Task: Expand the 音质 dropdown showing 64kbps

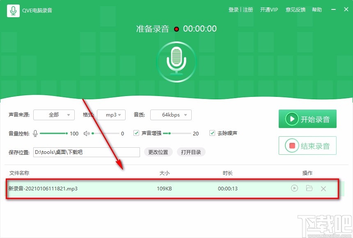Action: click(x=171, y=115)
